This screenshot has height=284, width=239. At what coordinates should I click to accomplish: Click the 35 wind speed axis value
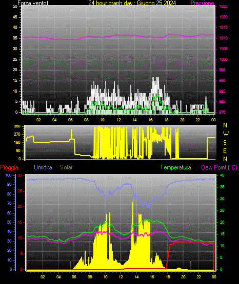point(15,38)
